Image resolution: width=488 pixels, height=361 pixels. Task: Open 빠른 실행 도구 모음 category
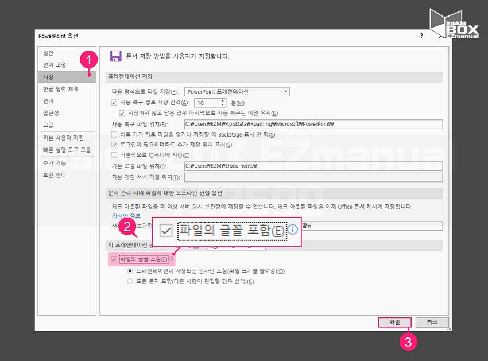point(67,150)
